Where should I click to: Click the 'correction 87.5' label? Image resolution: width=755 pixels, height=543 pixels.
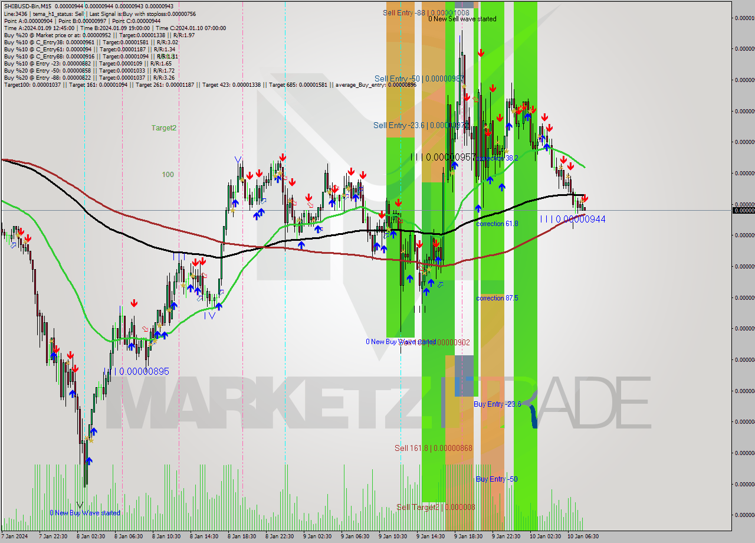(x=497, y=298)
